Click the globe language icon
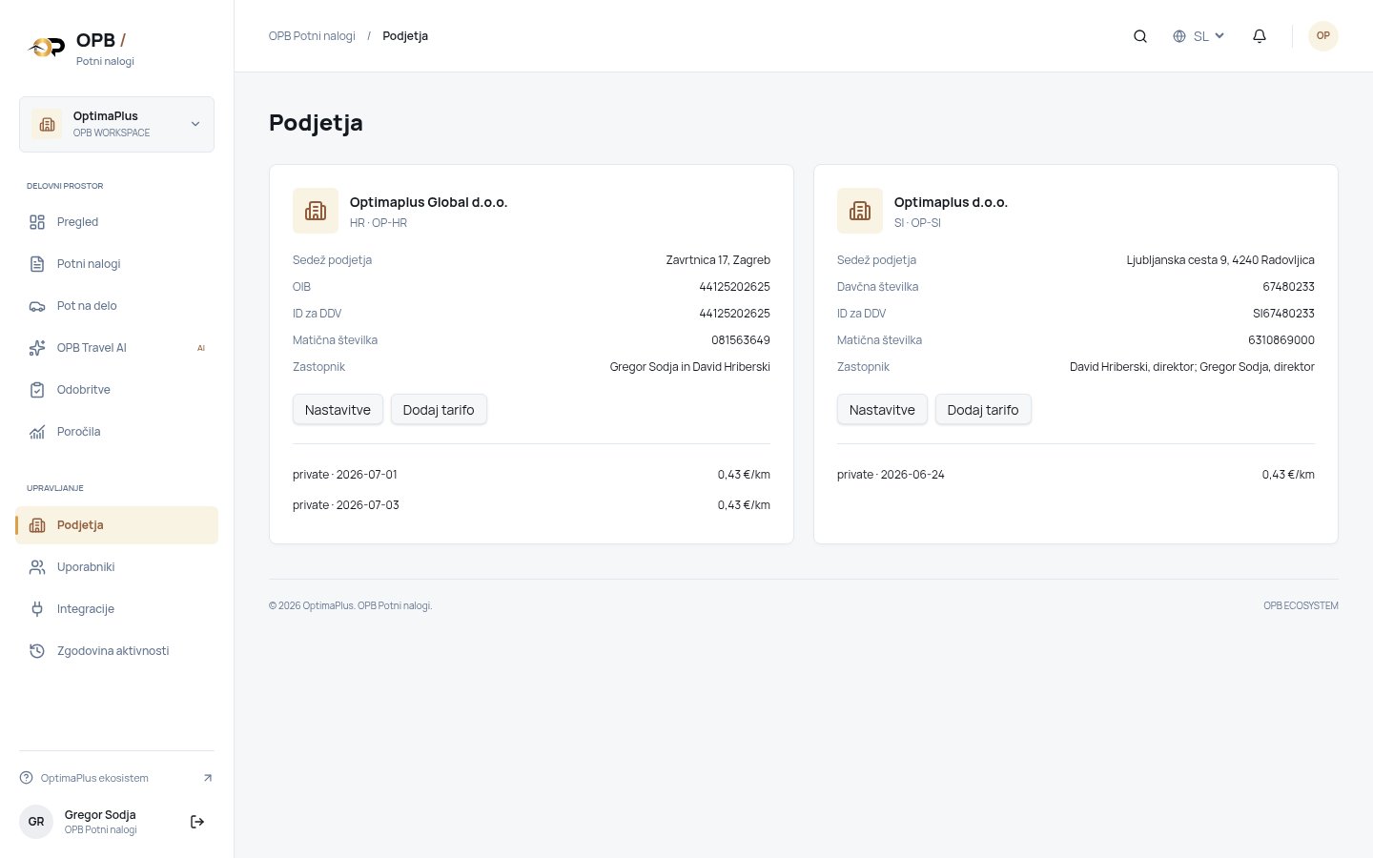Viewport: 1373px width, 858px height. coord(1179,36)
